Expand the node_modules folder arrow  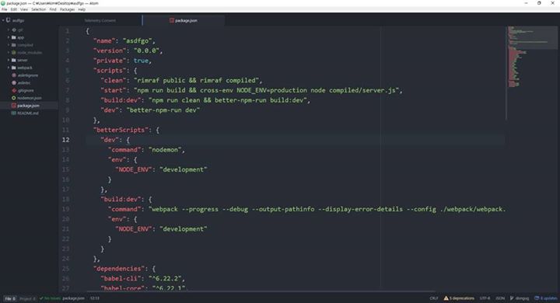click(x=9, y=53)
